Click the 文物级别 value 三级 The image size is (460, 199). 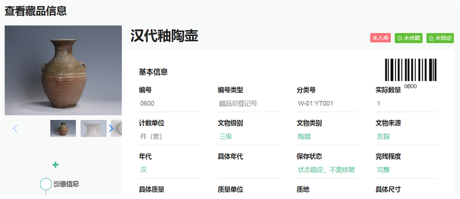225,137
